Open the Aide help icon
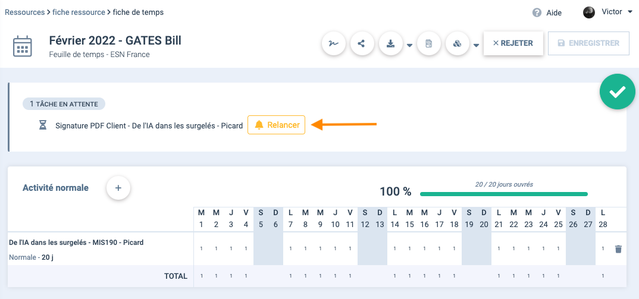 click(537, 12)
